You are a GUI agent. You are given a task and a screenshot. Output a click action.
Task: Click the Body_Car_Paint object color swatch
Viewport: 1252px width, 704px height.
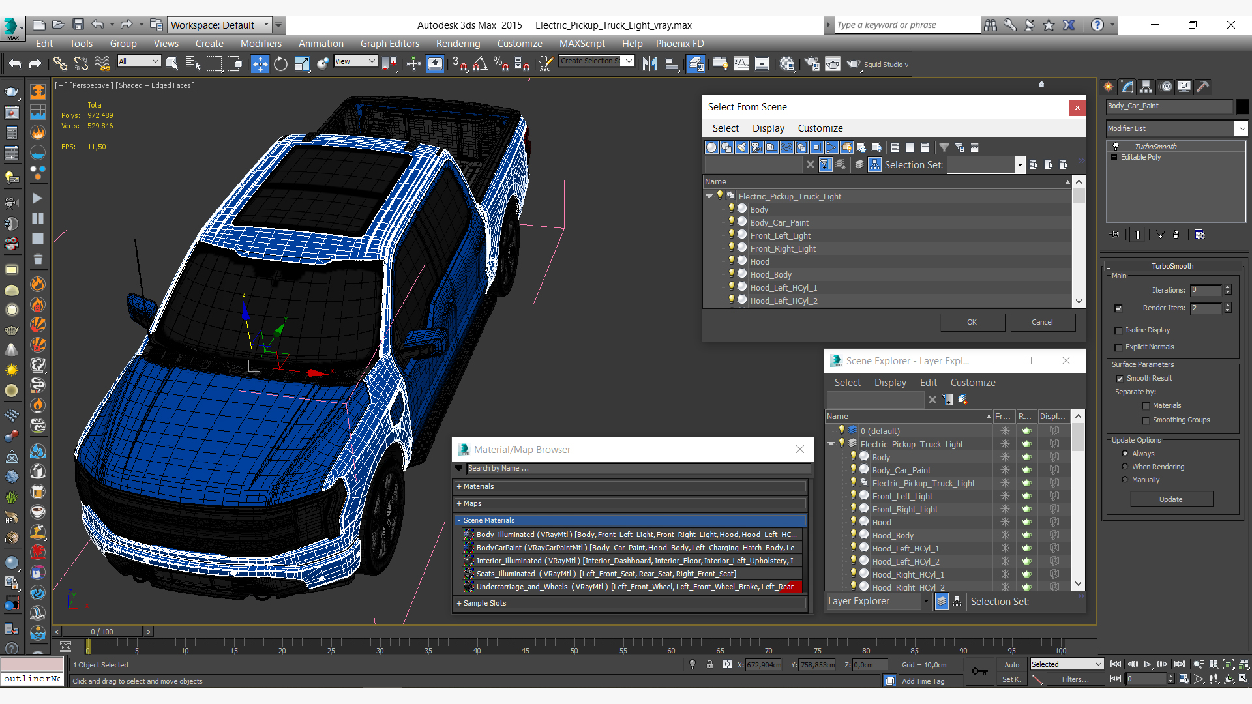pos(1243,106)
